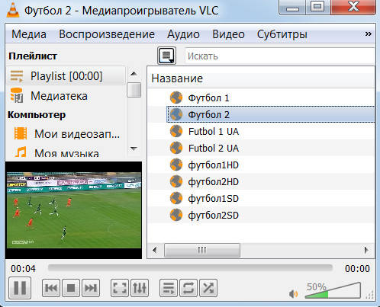380x307 pixels.
Task: Click the globe icon beside Futbol 1 UA
Action: pos(176,131)
